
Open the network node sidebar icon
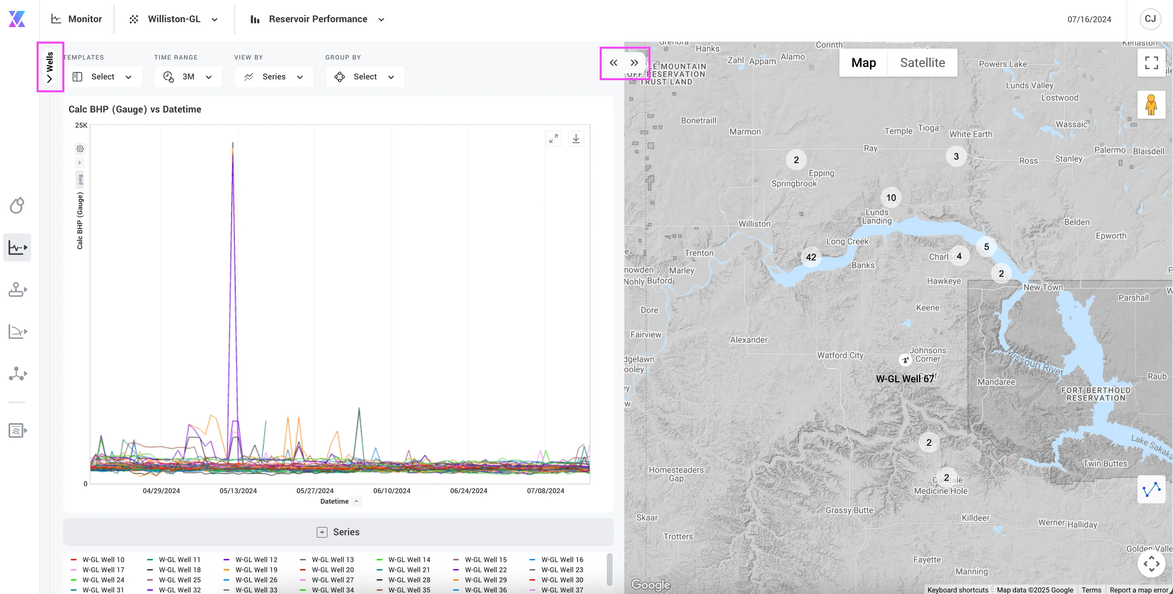coord(17,374)
